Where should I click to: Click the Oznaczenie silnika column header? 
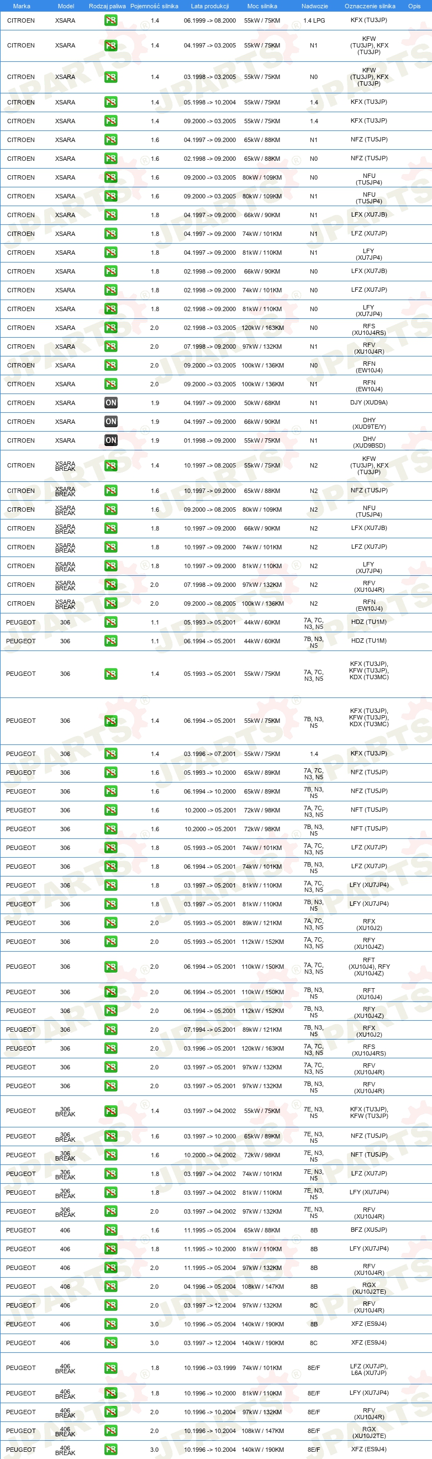[x=370, y=6]
